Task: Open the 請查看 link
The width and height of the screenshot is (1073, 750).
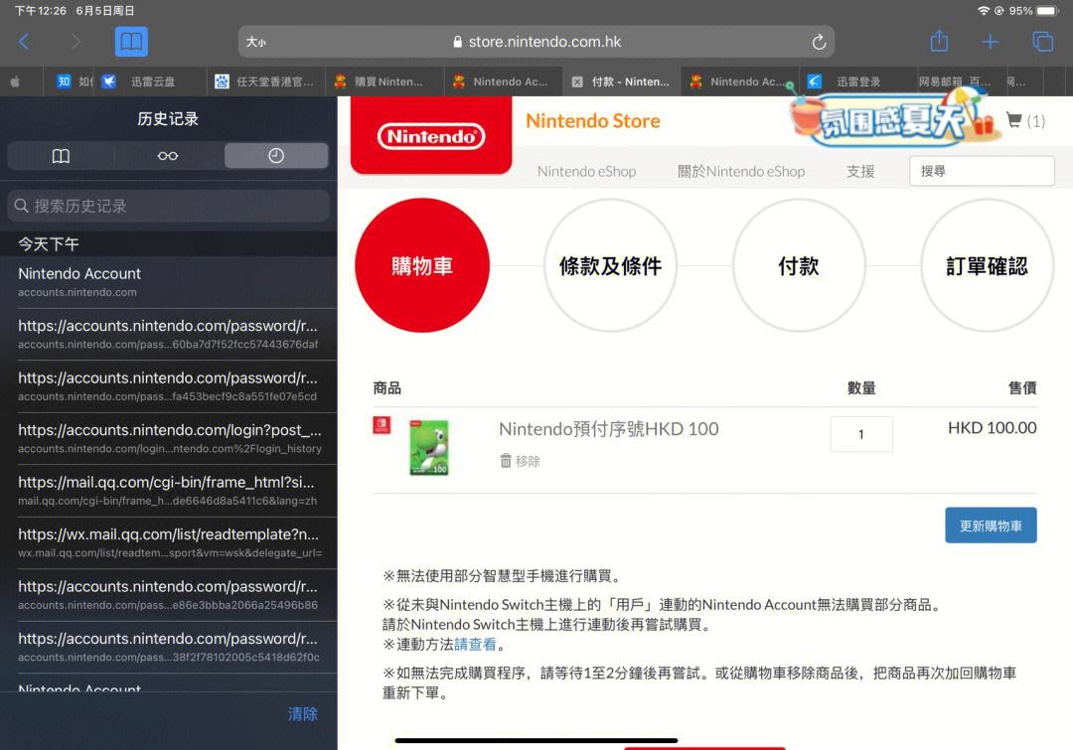Action: click(x=475, y=644)
